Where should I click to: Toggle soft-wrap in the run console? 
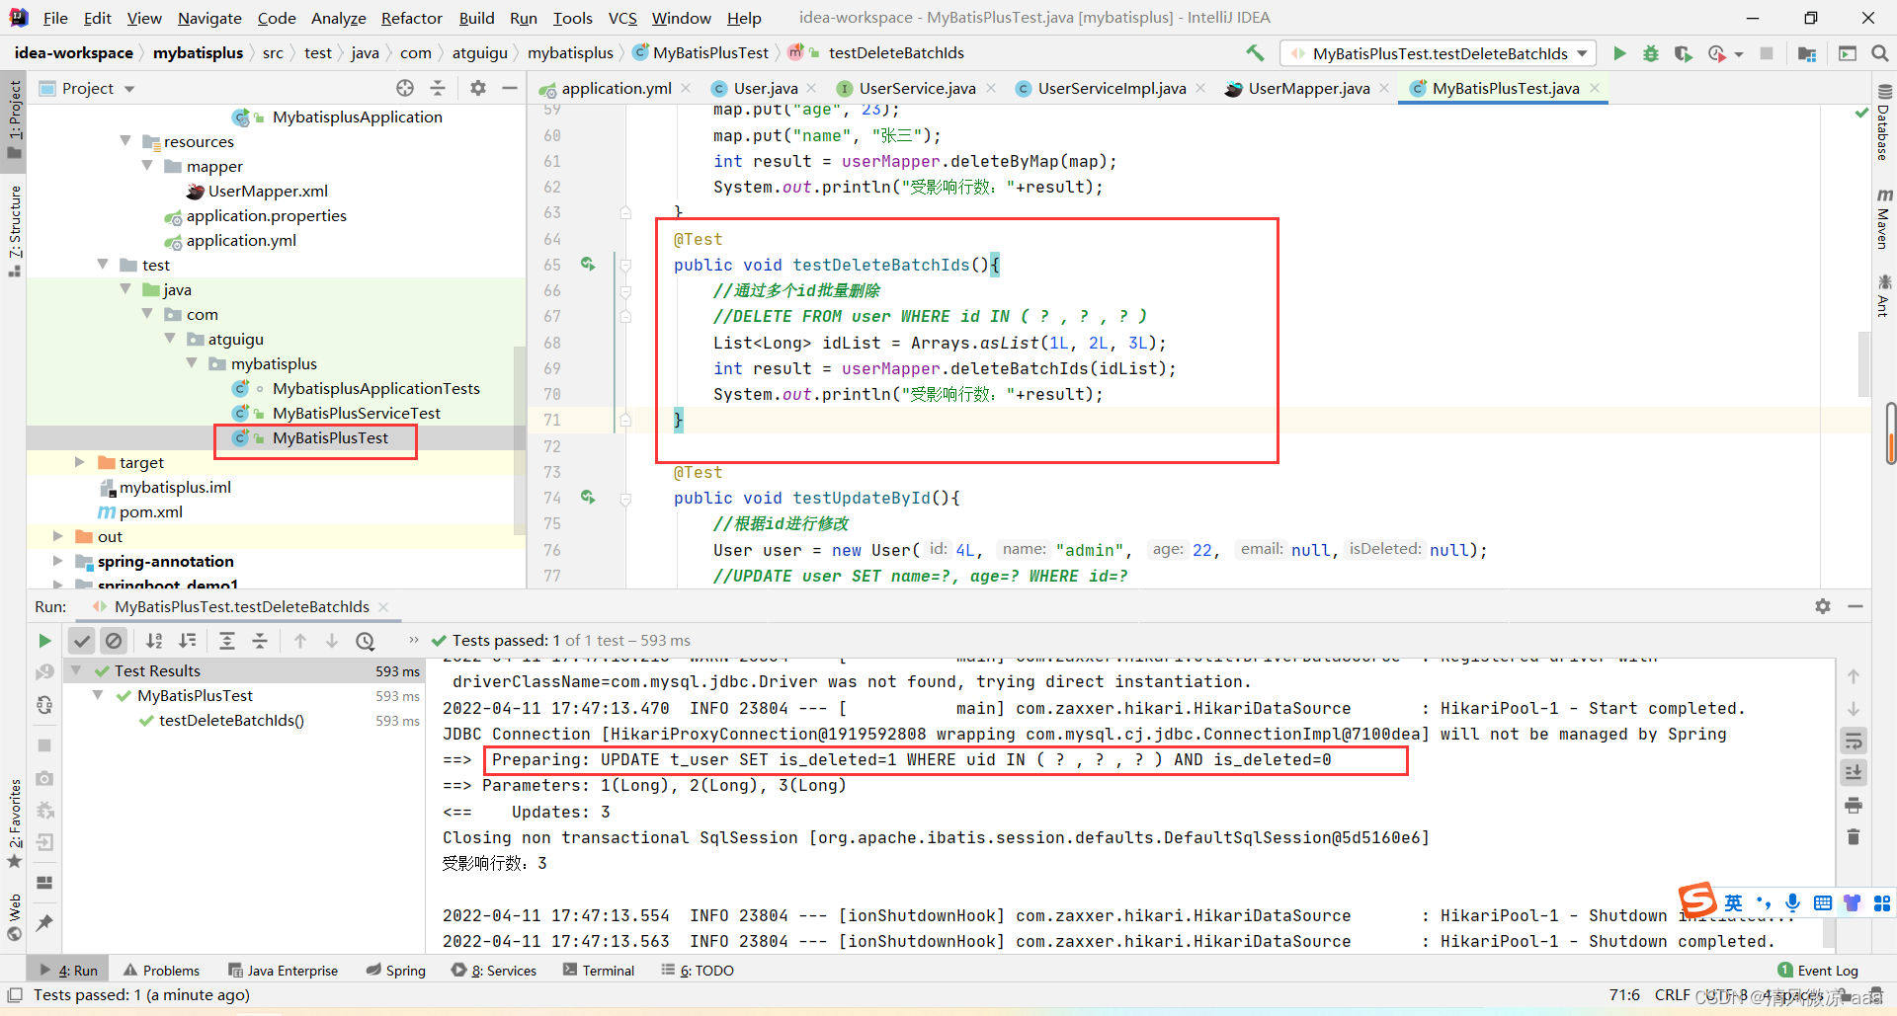1854,741
